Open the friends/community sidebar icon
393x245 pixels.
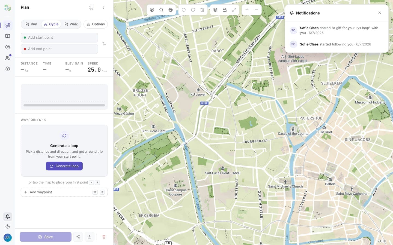pos(8,58)
